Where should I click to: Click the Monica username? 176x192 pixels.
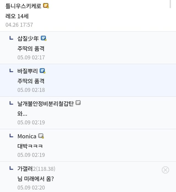(27, 136)
